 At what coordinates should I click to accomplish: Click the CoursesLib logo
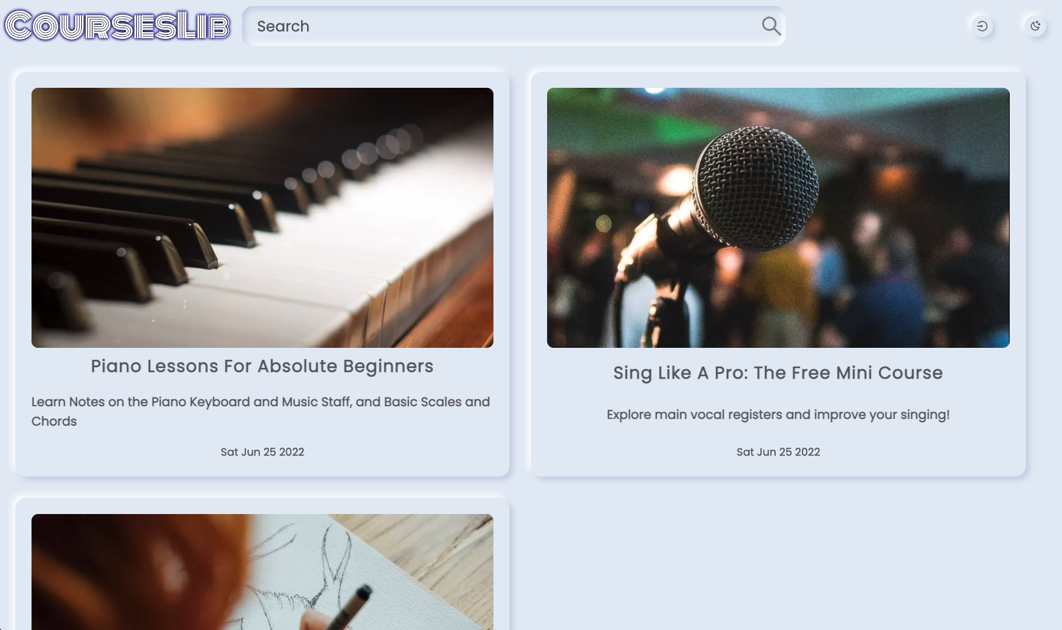117,26
